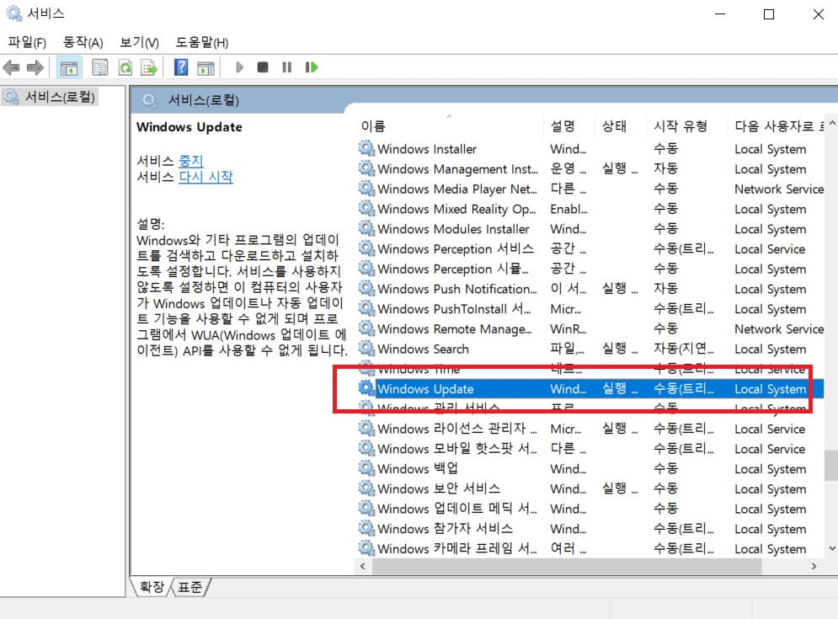Select the Windows Update gear icon
Screen dimensions: 838x619
(366, 388)
